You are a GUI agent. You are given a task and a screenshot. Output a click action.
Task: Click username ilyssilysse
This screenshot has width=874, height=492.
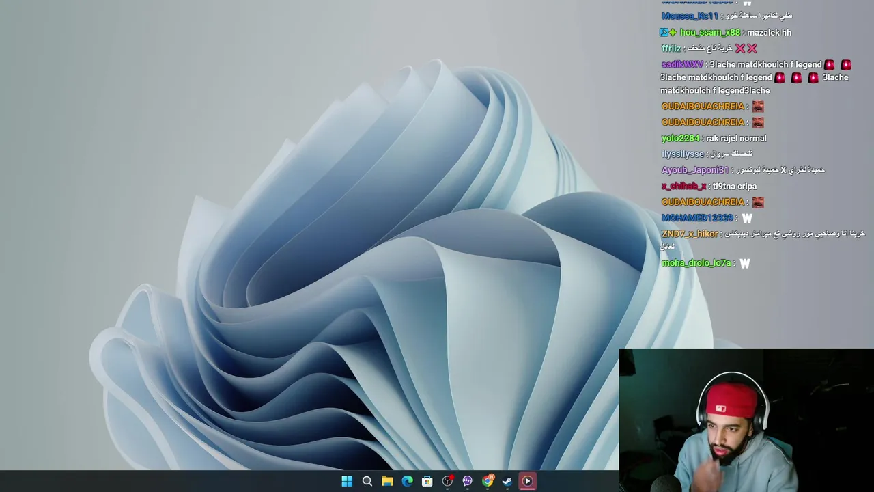[x=682, y=154]
